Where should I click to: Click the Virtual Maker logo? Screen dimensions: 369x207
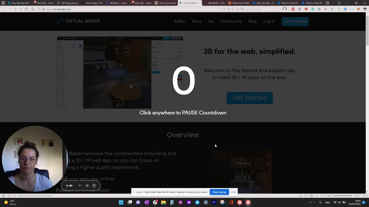click(x=78, y=21)
